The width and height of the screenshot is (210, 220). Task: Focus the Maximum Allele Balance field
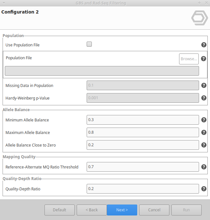(143, 132)
